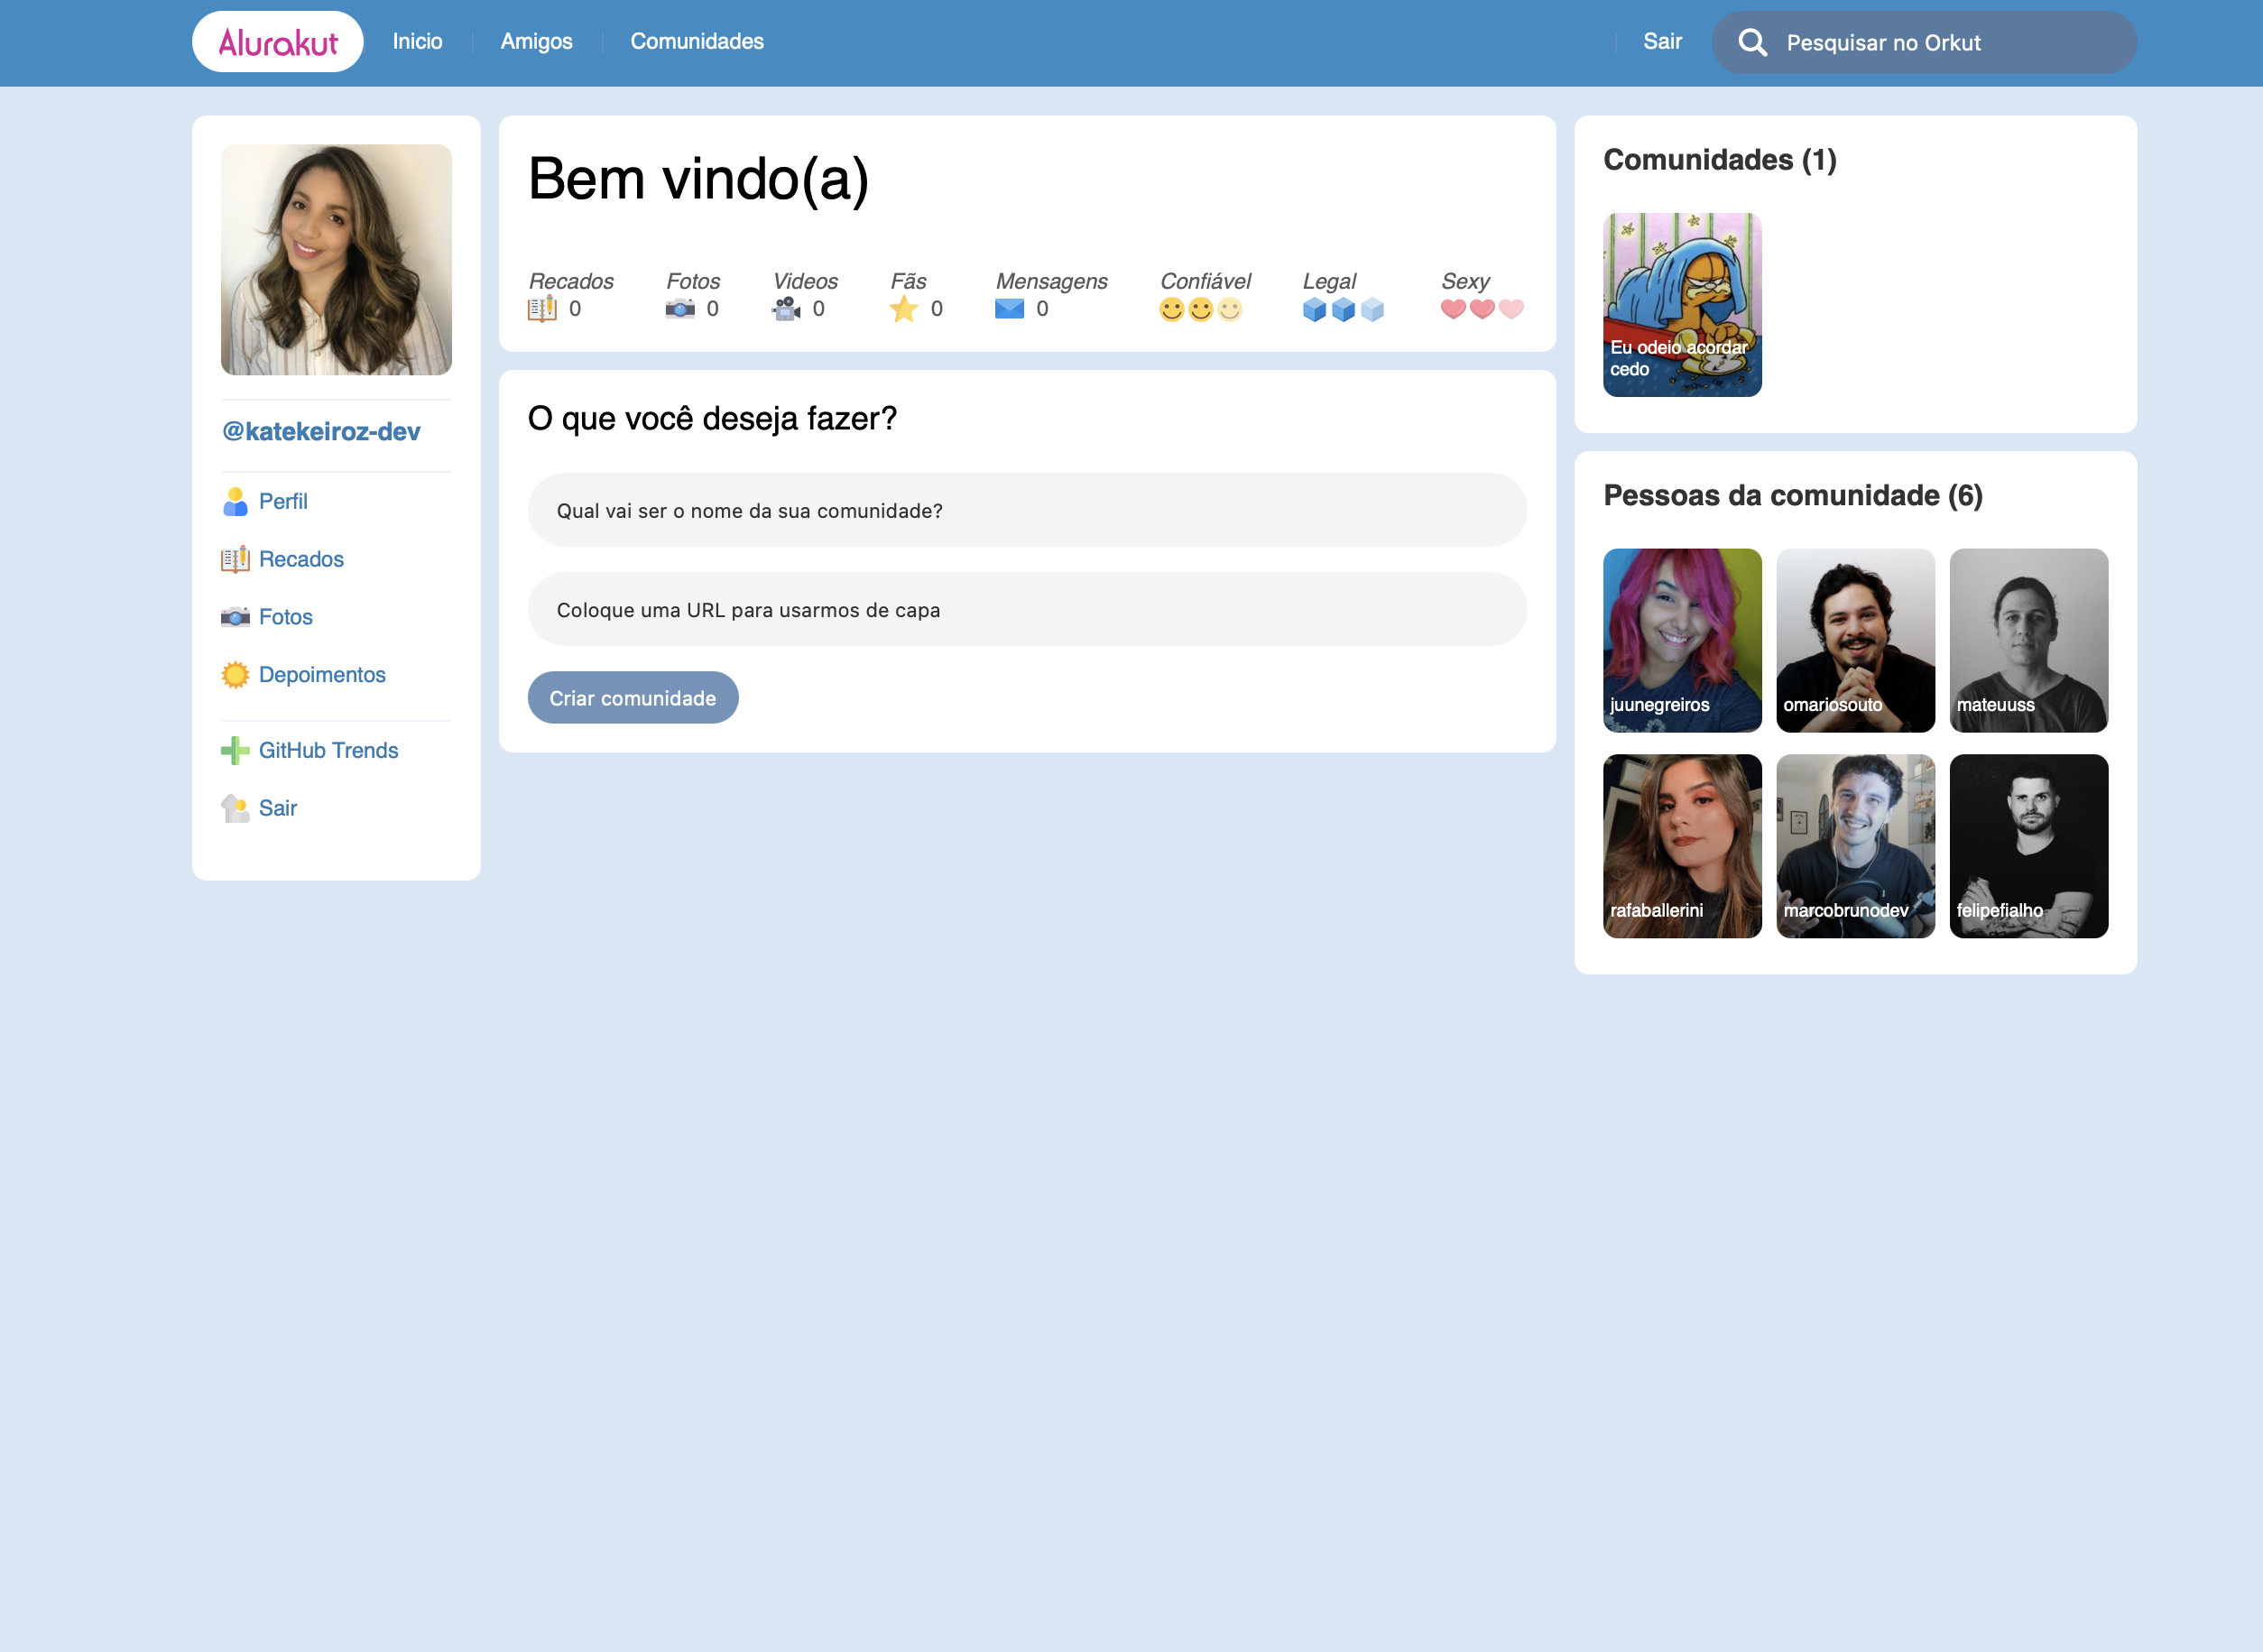Image resolution: width=2263 pixels, height=1652 pixels.
Task: Open the Perfil sidebar icon
Action: pos(236,501)
